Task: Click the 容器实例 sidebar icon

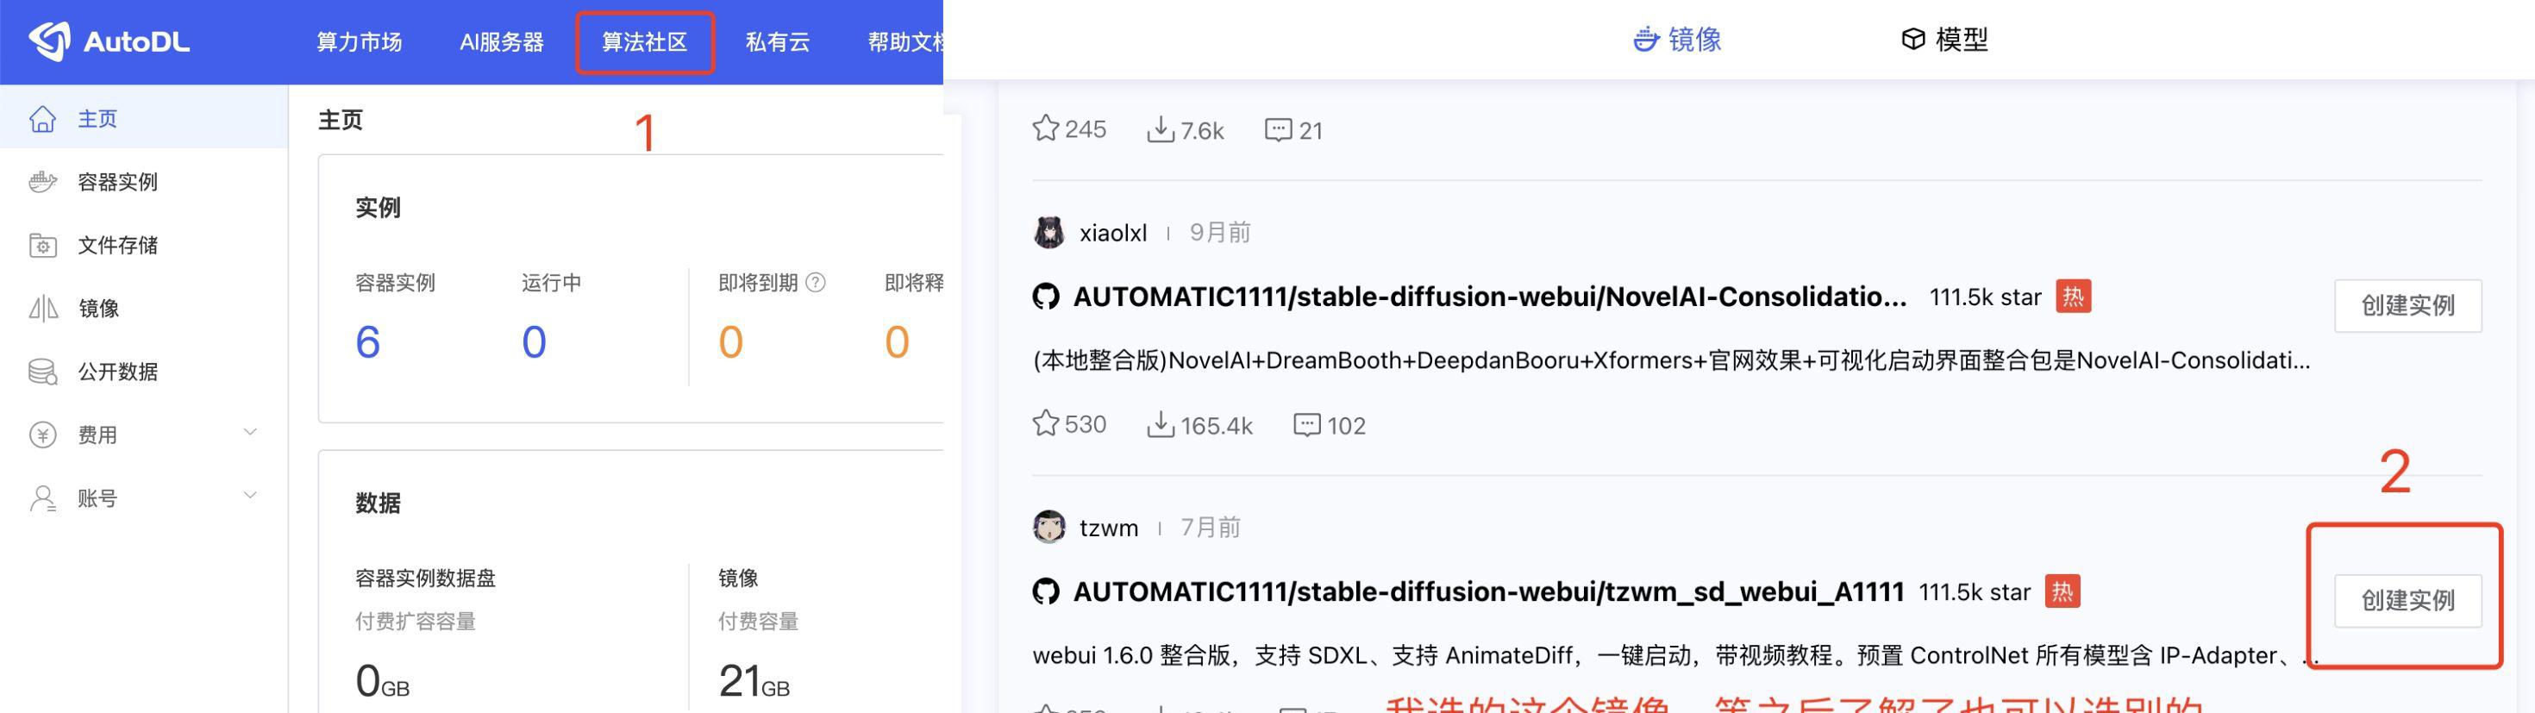Action: click(x=42, y=182)
